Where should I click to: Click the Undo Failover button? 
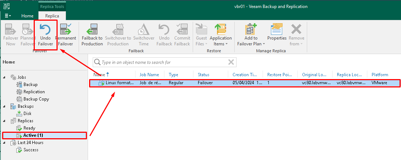pos(46,35)
